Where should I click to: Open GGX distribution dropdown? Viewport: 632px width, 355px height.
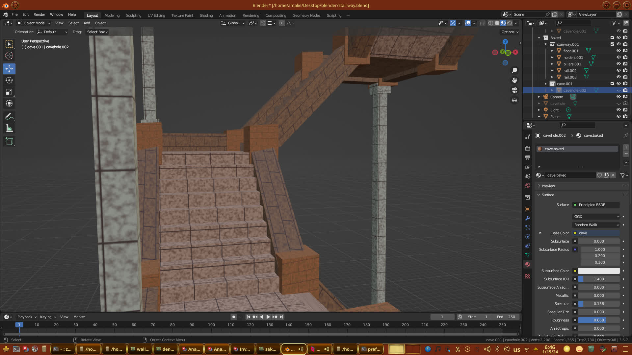tap(596, 217)
